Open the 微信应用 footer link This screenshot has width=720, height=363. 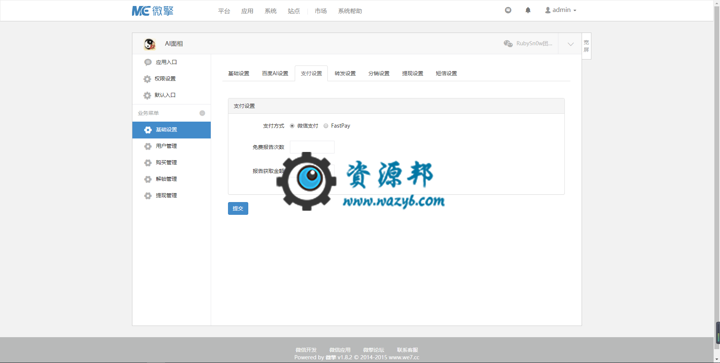tap(340, 350)
